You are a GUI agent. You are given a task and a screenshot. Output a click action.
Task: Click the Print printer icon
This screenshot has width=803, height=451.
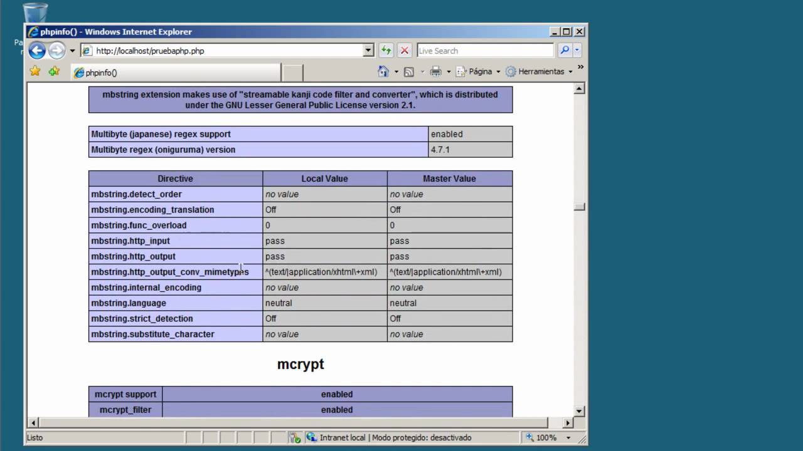436,71
